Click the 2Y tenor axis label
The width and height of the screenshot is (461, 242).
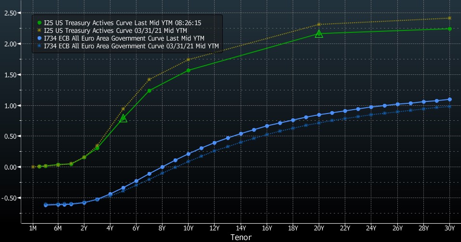click(84, 228)
